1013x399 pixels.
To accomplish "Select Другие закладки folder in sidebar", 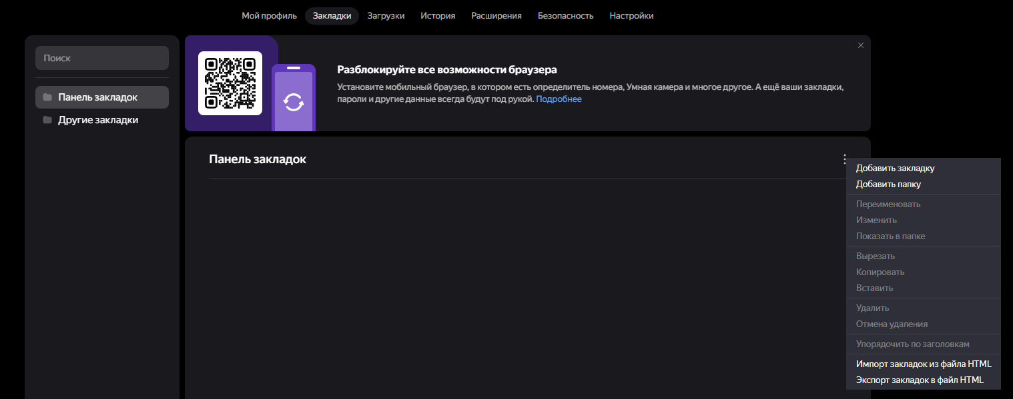I will coord(97,120).
